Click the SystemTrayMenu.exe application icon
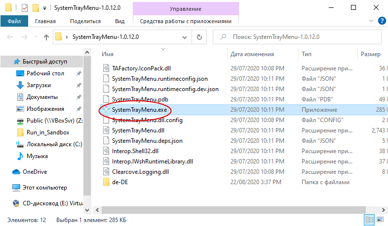 coord(106,109)
